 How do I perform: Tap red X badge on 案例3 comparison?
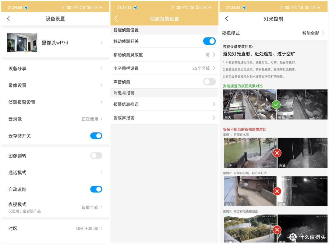[277, 229]
